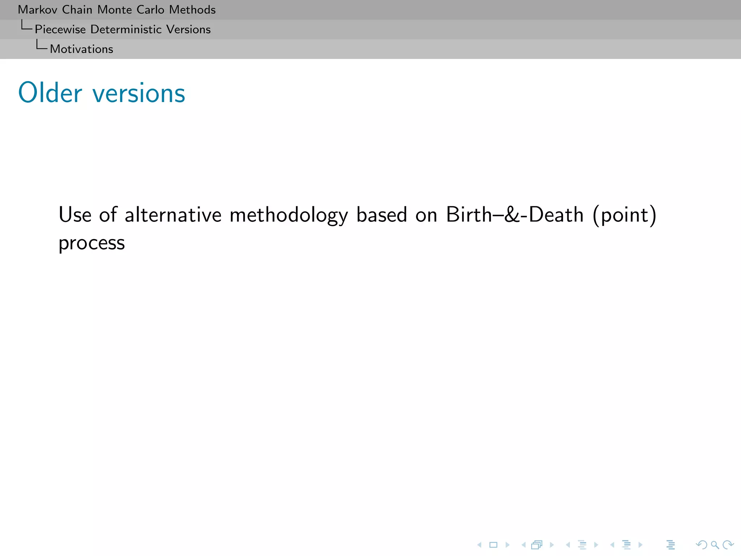This screenshot has height=556, width=741.
Task: Go to previous frame using the arrow left of the frame icon
Action: point(524,545)
